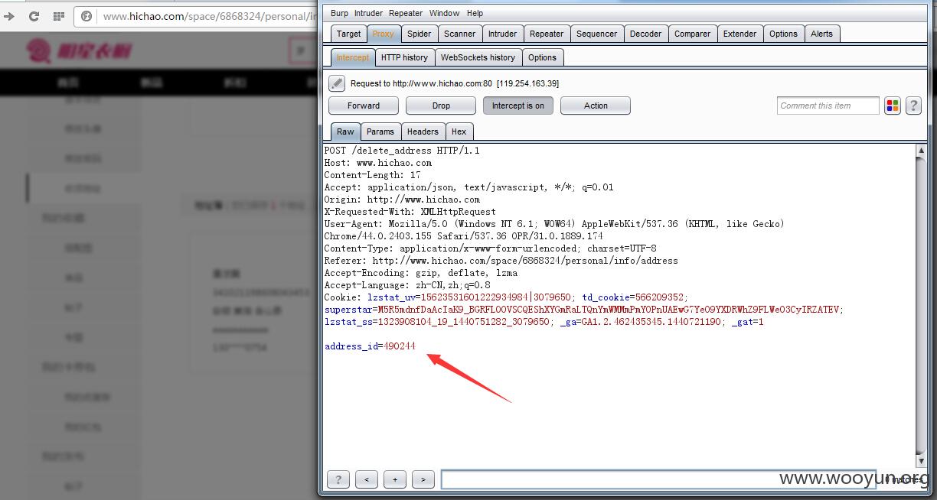Image resolution: width=937 pixels, height=500 pixels.
Task: Click the Accept-Language header line
Action: [x=407, y=285]
